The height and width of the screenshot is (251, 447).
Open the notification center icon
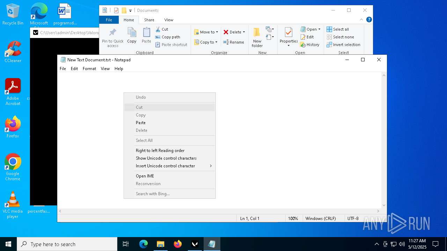pyautogui.click(x=435, y=244)
